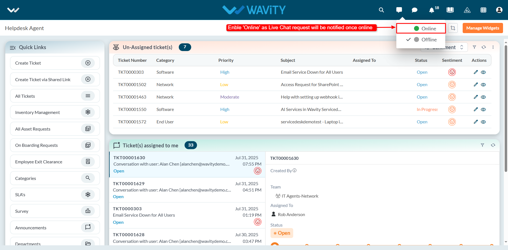The height and width of the screenshot is (250, 508).
Task: Open the chat bubble messages icon
Action: (414, 10)
